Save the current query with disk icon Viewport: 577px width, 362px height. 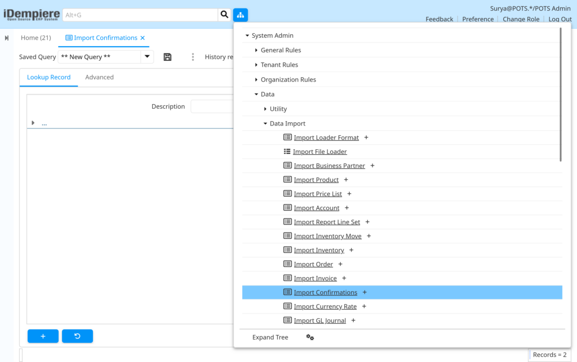click(167, 57)
